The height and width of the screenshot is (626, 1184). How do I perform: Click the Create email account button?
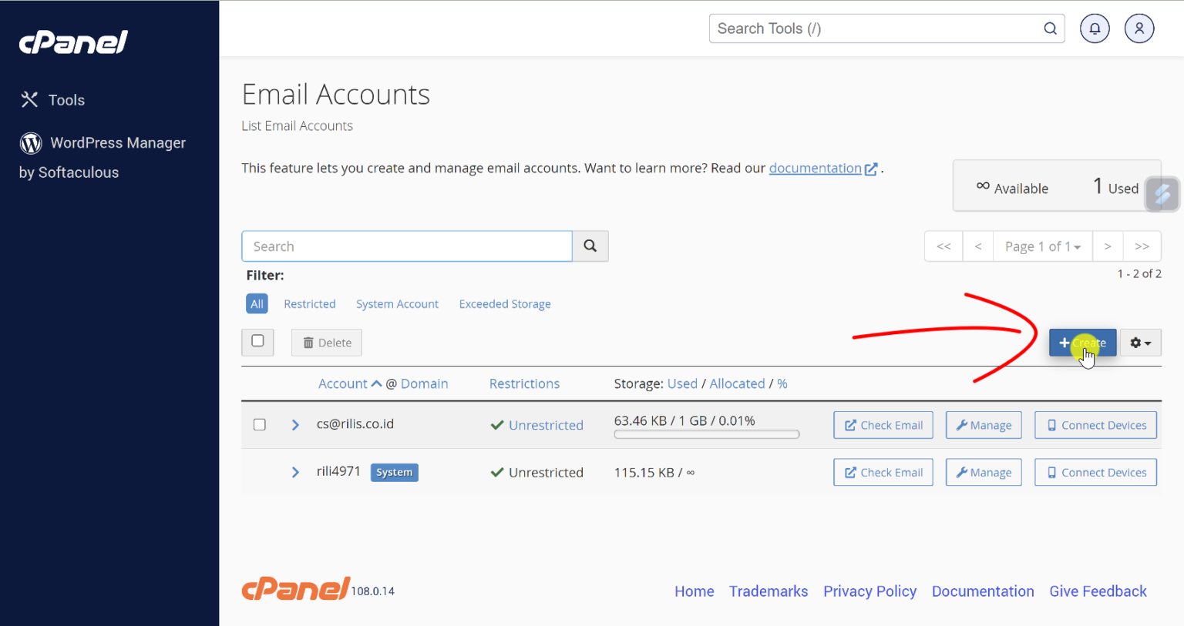1082,342
